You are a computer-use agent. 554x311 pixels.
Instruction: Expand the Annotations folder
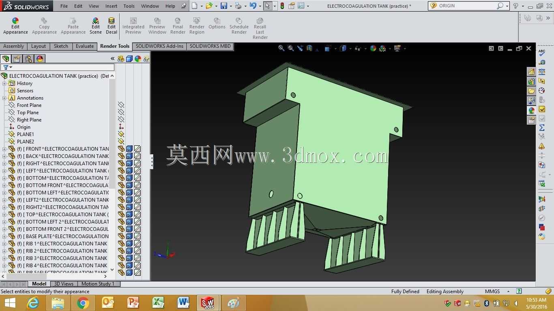pyautogui.click(x=4, y=98)
